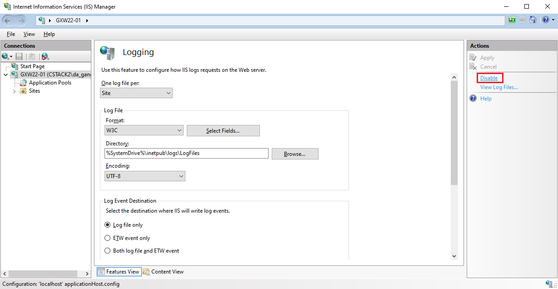Click the Apply icon in Actions pane
This screenshot has height=289, width=558.
tap(473, 58)
